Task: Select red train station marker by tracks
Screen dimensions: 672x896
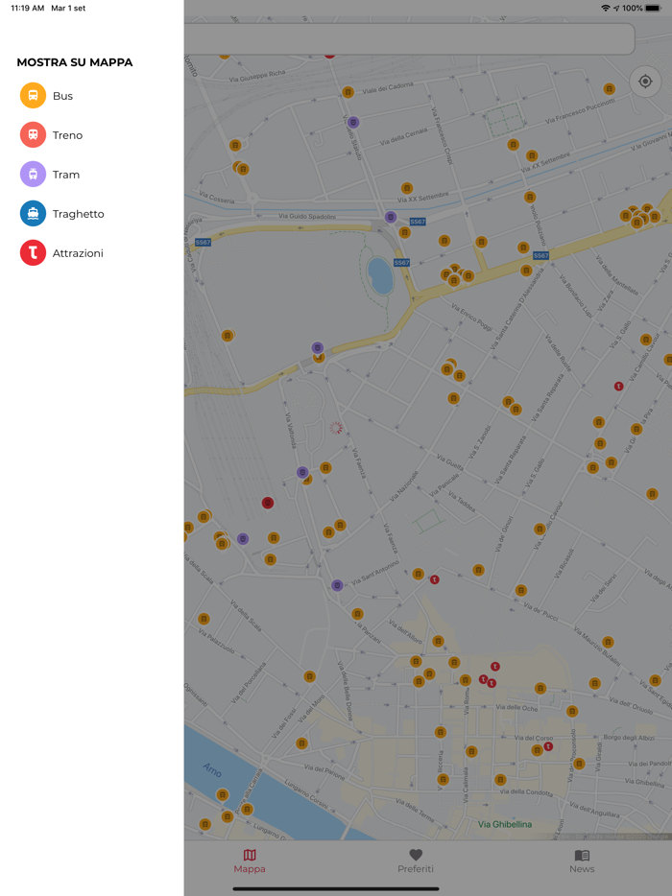Action: tap(268, 503)
